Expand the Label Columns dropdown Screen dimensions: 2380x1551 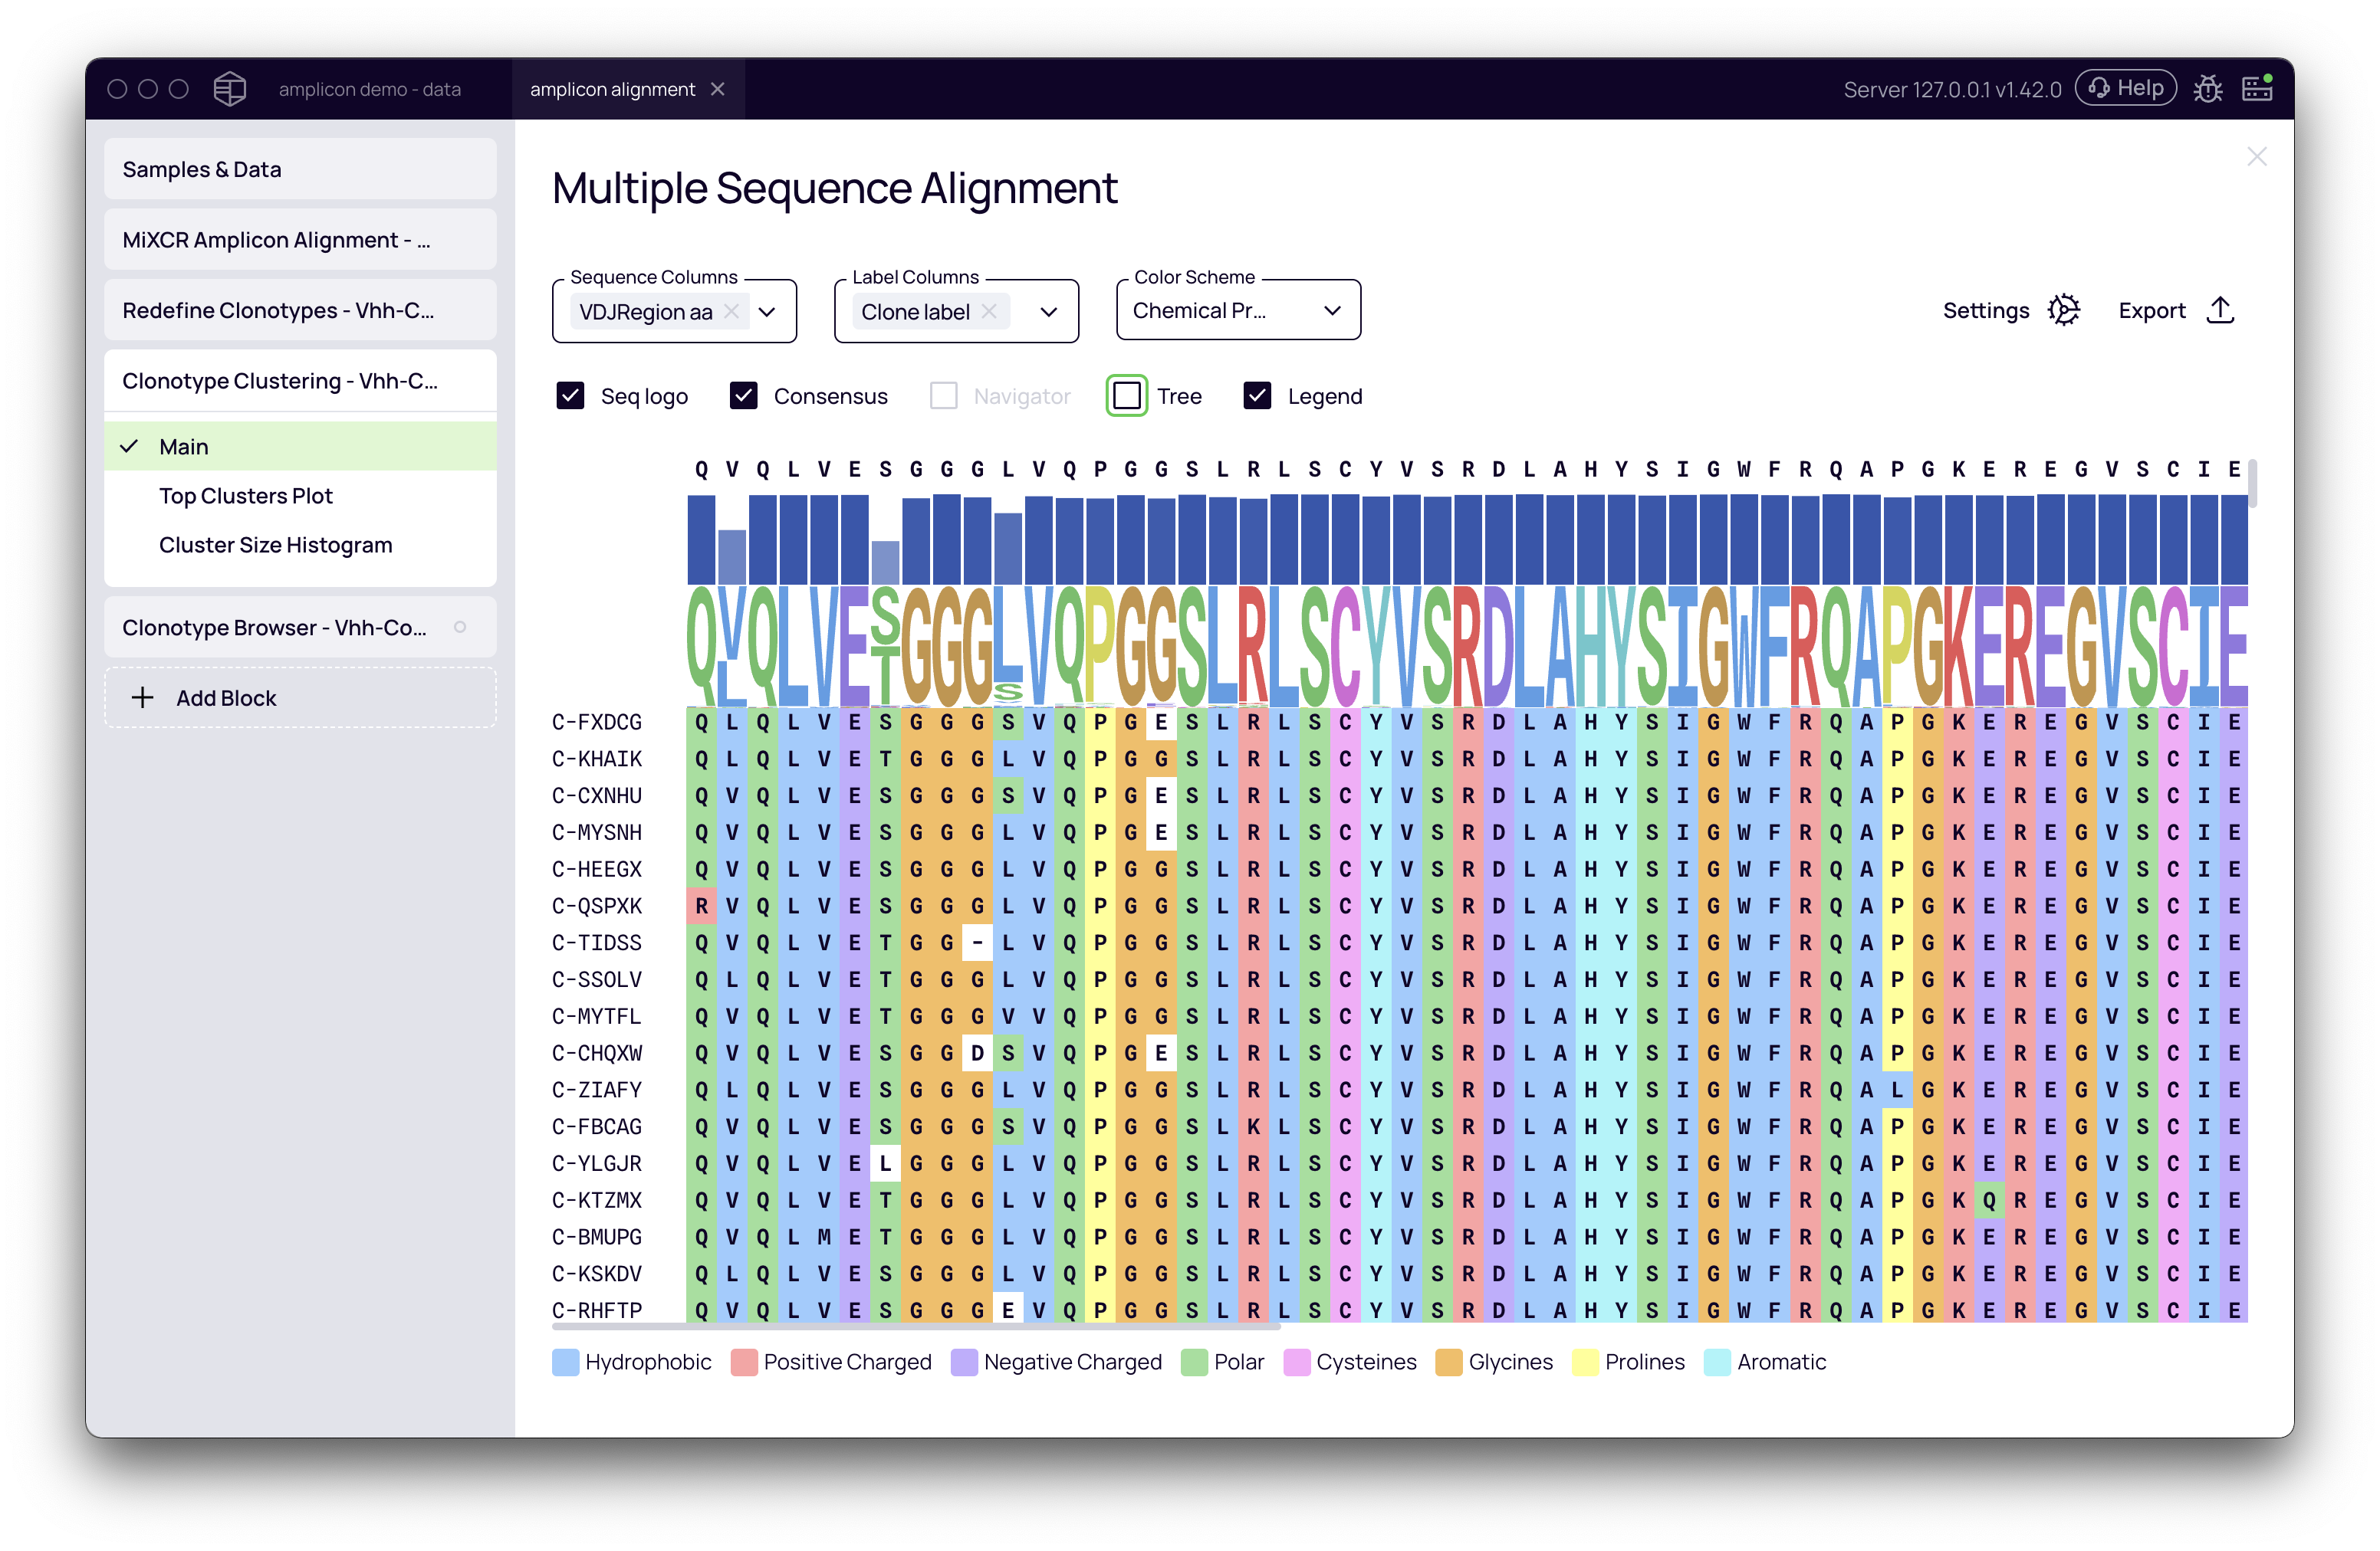point(1049,311)
